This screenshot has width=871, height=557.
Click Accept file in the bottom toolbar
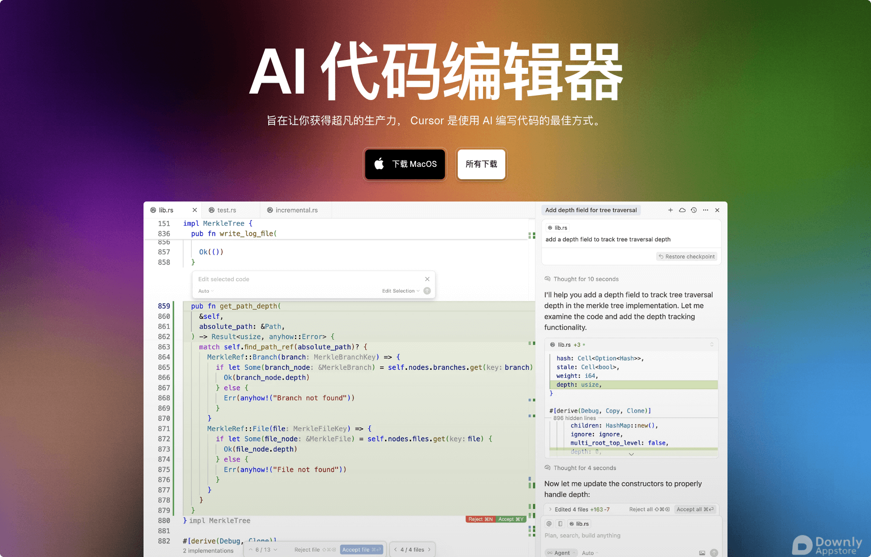pyautogui.click(x=361, y=550)
